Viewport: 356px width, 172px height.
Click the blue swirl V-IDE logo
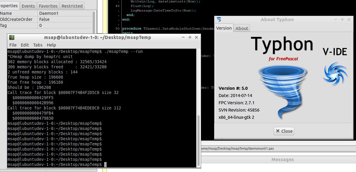[x=335, y=74]
